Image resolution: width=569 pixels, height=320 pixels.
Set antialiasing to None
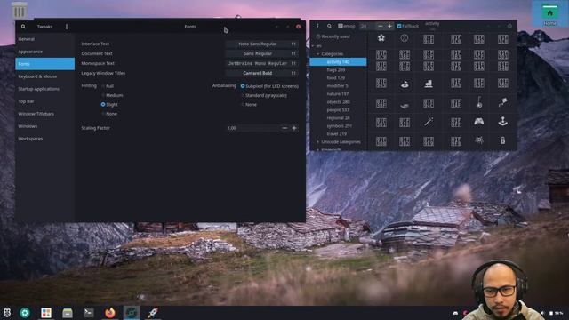pos(249,104)
